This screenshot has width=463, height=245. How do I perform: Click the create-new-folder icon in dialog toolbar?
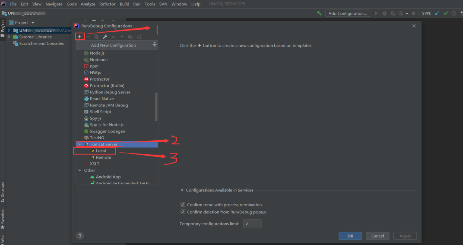(x=131, y=37)
